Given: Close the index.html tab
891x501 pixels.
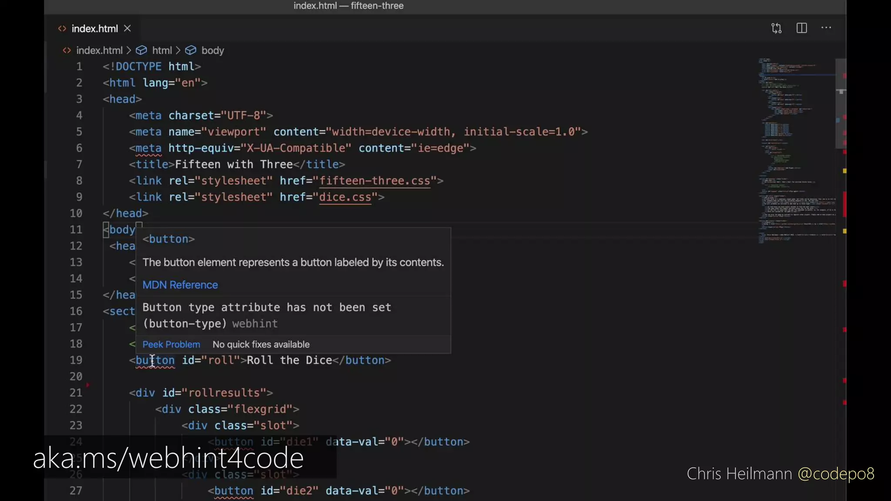Looking at the screenshot, I should click(x=127, y=28).
